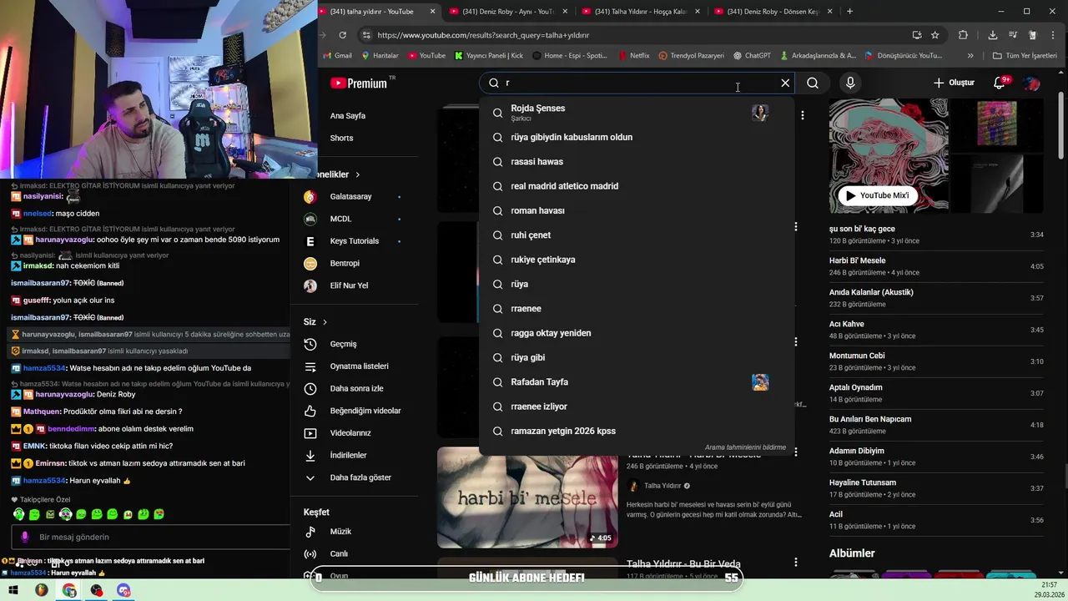
Task: Open Discord from the taskbar
Action: (x=124, y=591)
